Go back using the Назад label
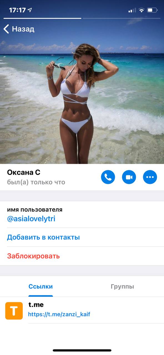This screenshot has width=164, height=355. (x=23, y=29)
